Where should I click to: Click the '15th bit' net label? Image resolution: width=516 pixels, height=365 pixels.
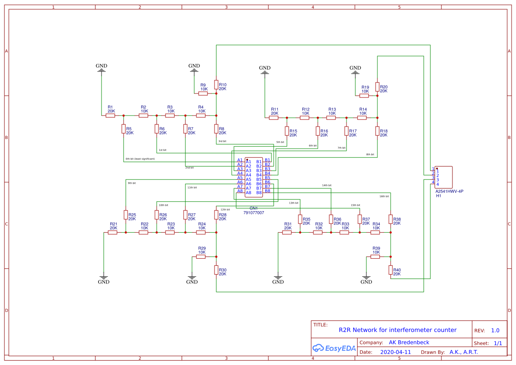(355, 205)
